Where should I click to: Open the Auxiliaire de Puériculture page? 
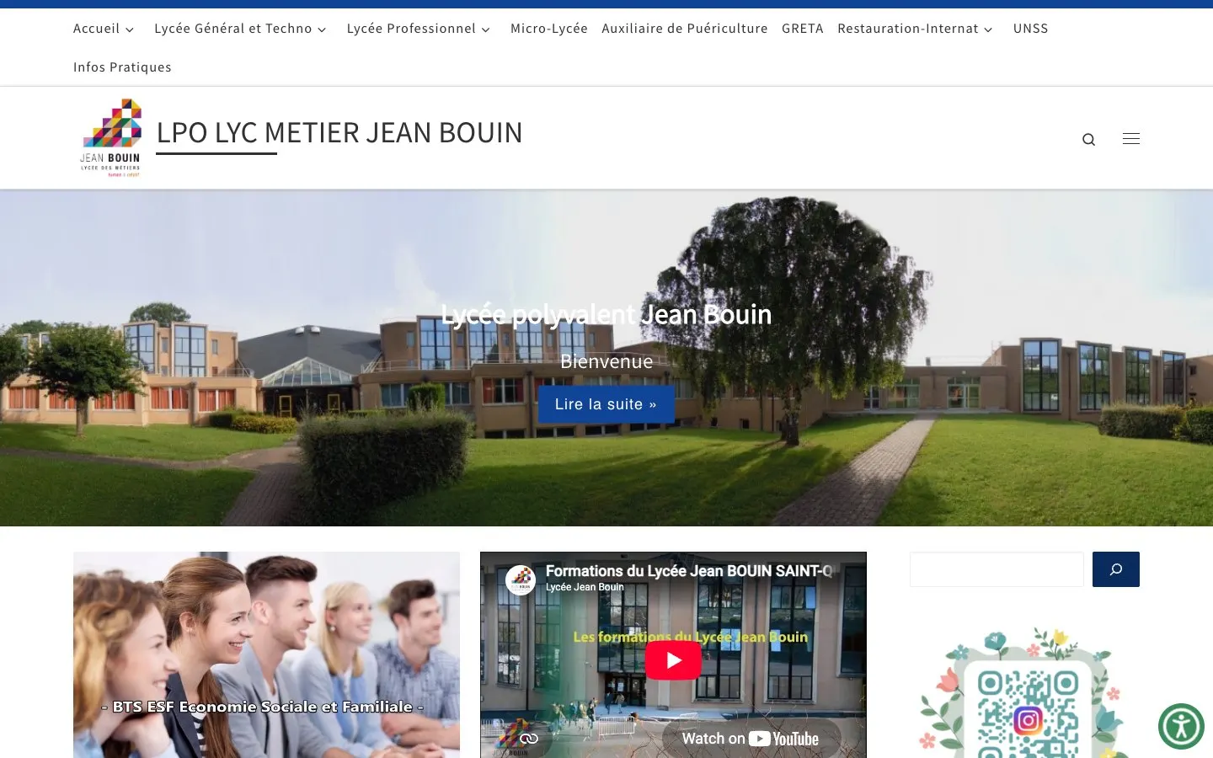point(685,29)
